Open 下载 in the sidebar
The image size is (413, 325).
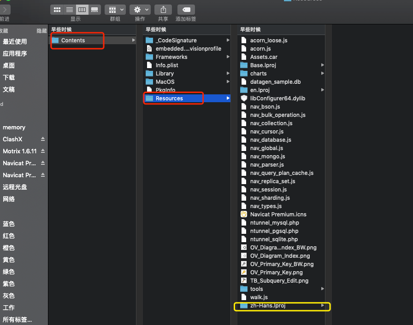(9, 78)
